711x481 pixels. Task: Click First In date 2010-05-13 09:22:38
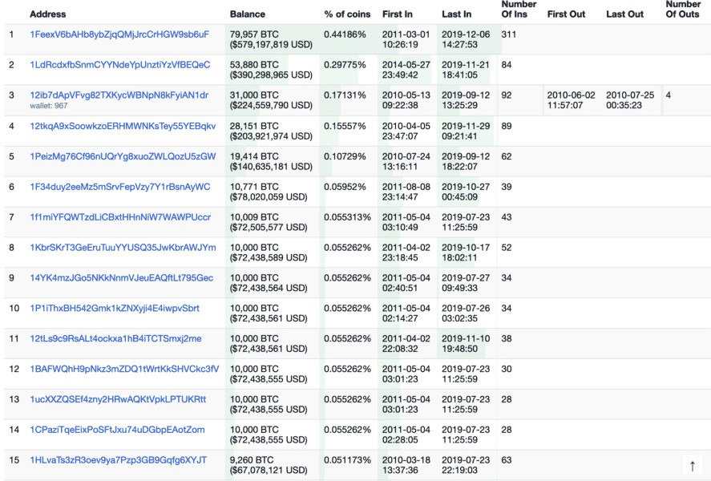[406, 100]
